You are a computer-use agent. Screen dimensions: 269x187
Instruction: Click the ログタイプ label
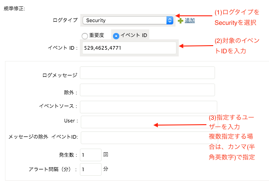(65, 20)
